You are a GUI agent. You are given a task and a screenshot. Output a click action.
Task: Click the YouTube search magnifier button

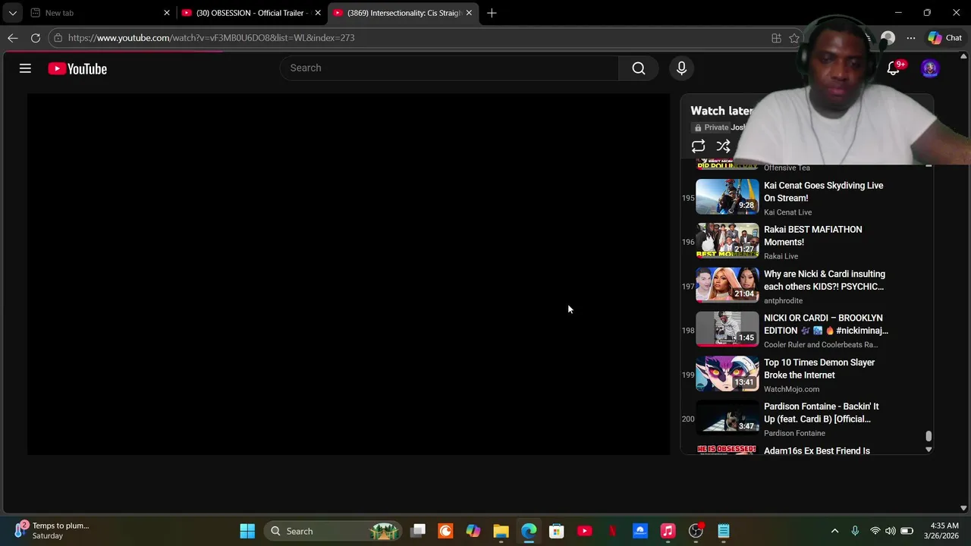639,68
